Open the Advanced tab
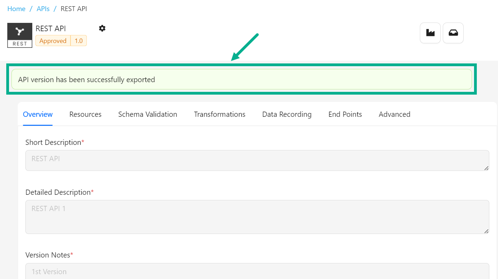 [x=395, y=114]
